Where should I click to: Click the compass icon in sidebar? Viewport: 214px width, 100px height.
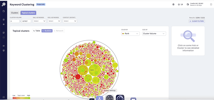(x=4, y=19)
